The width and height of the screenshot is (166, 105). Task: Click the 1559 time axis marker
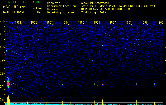tap(144, 23)
